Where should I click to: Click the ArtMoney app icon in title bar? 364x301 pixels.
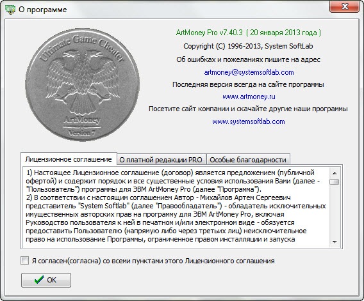click(x=10, y=10)
